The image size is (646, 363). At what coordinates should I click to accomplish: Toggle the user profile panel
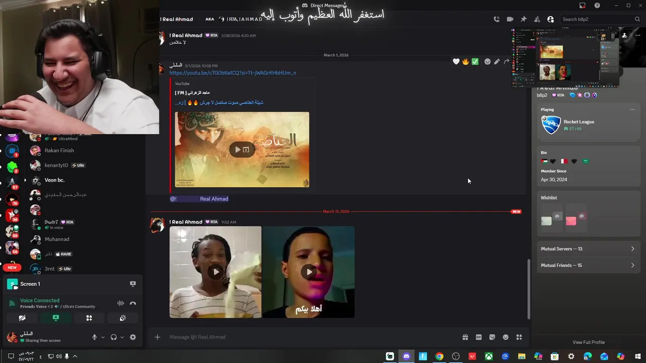click(551, 19)
